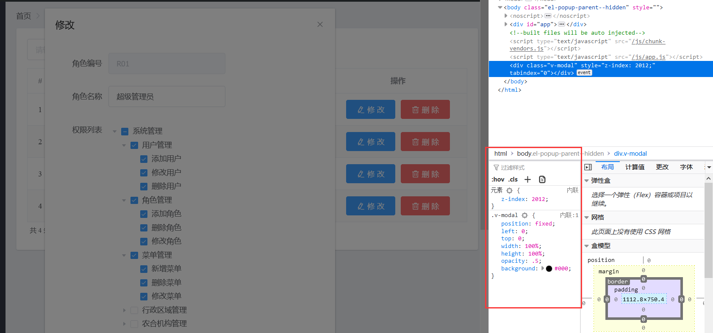Switch to the 布局 tab
This screenshot has width=713, height=333.
(608, 167)
